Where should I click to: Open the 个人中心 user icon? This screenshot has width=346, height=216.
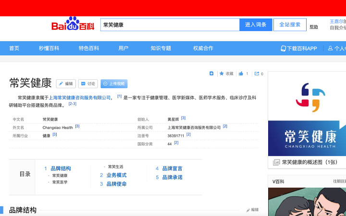(x=330, y=48)
